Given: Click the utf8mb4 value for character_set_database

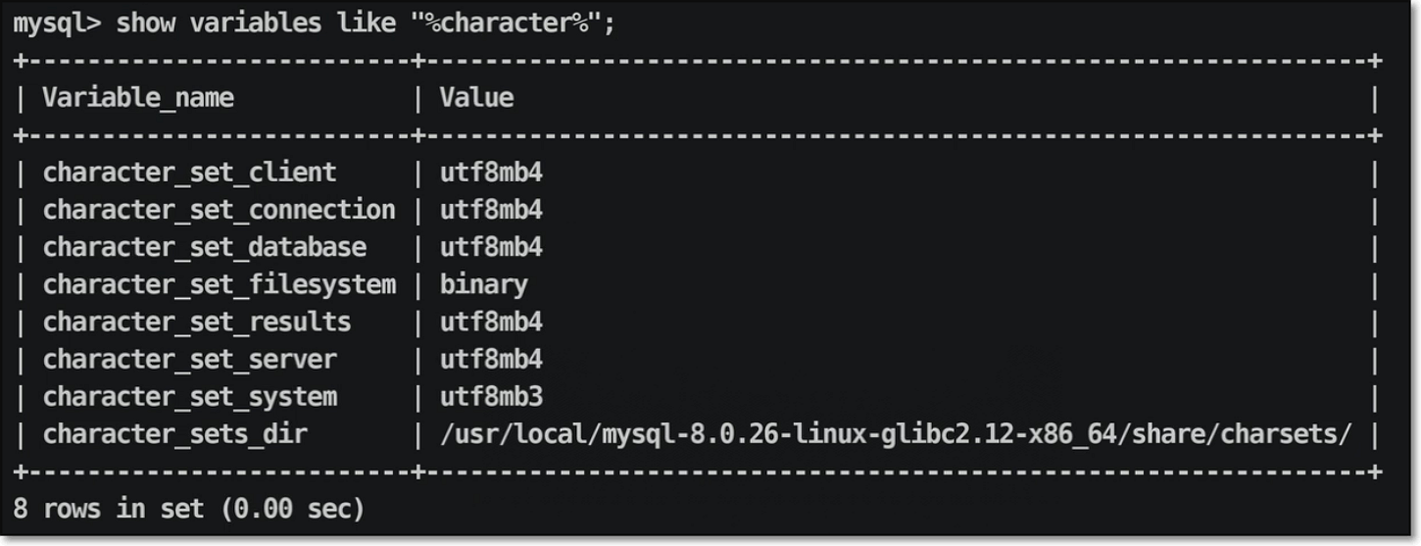Looking at the screenshot, I should coord(491,247).
